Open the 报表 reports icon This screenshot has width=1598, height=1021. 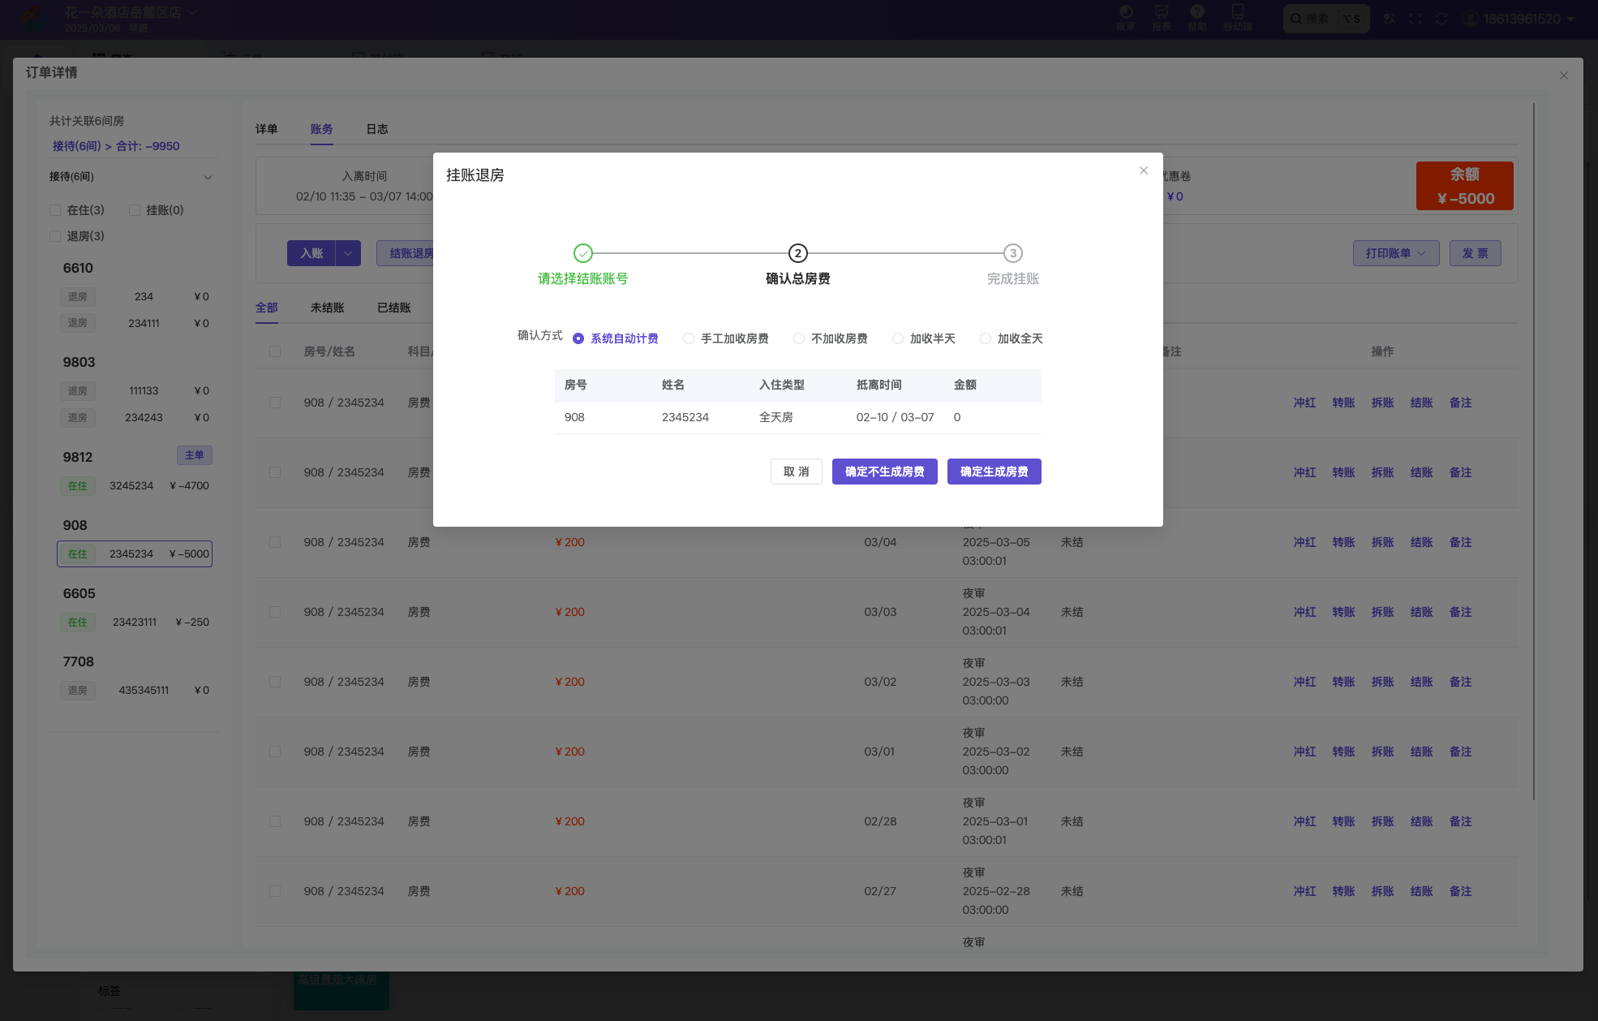[x=1161, y=13]
